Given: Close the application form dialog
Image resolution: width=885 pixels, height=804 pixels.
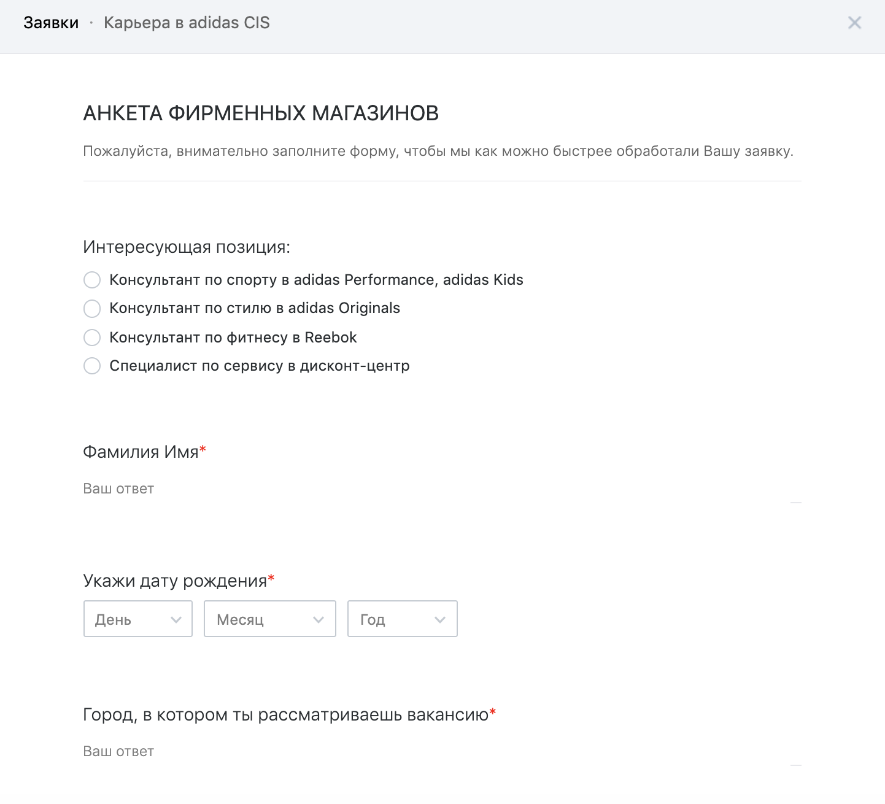Looking at the screenshot, I should click(x=854, y=23).
